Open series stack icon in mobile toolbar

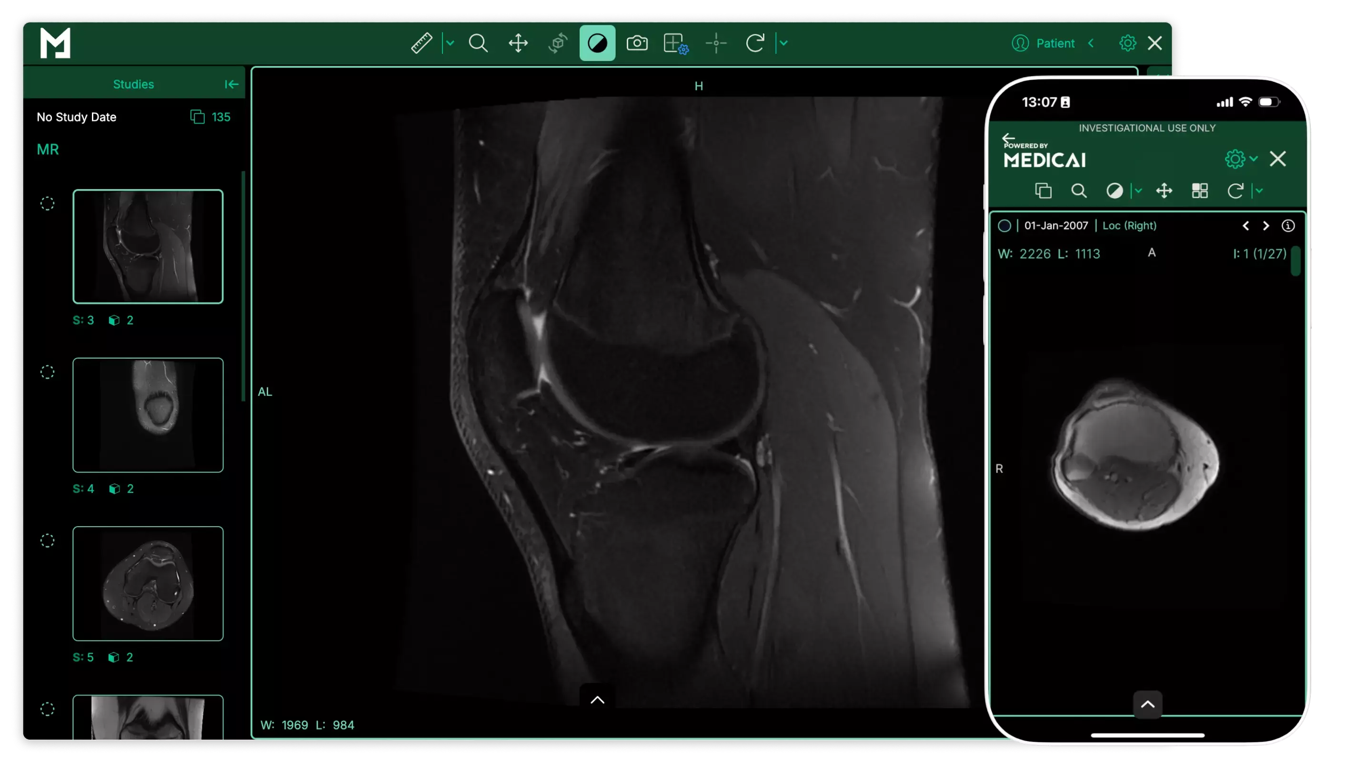tap(1043, 190)
